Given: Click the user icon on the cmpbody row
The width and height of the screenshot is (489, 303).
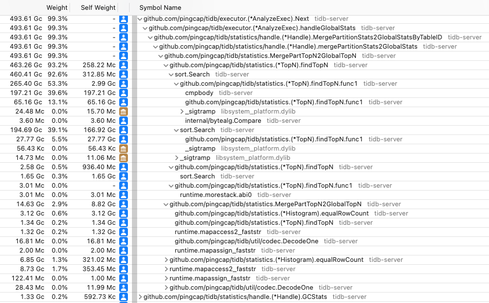Looking at the screenshot, I should [123, 93].
